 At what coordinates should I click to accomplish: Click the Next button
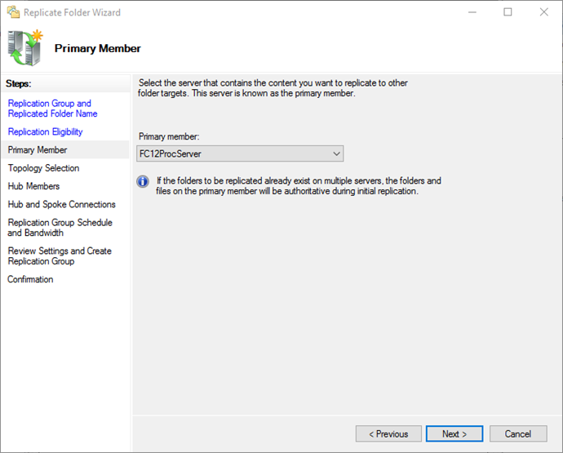[454, 434]
